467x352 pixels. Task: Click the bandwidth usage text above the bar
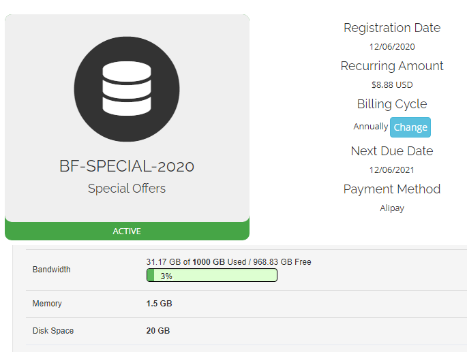228,262
